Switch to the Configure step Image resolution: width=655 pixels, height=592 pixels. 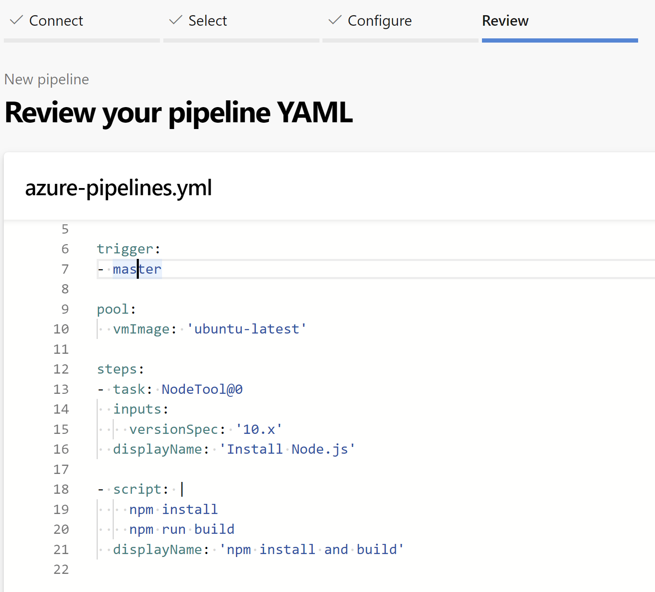(x=379, y=21)
